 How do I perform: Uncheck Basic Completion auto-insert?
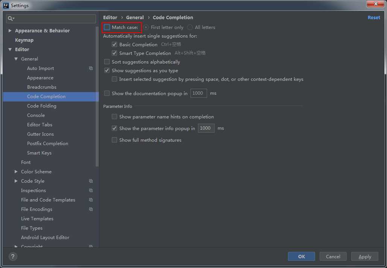pyautogui.click(x=114, y=45)
